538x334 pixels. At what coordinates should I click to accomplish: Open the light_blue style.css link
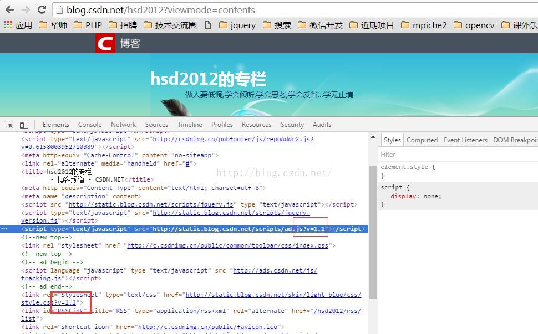click(x=273, y=295)
